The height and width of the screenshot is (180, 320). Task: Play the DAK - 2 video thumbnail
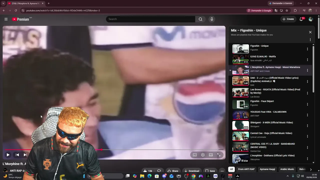tap(240, 81)
